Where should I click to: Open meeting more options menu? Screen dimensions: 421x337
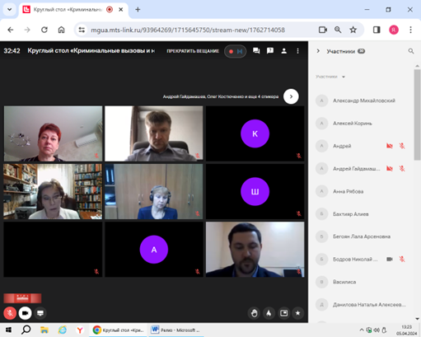pyautogui.click(x=297, y=51)
